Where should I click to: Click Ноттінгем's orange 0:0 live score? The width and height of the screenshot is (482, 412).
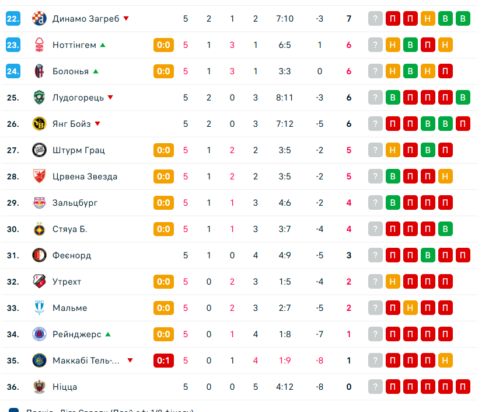click(163, 45)
